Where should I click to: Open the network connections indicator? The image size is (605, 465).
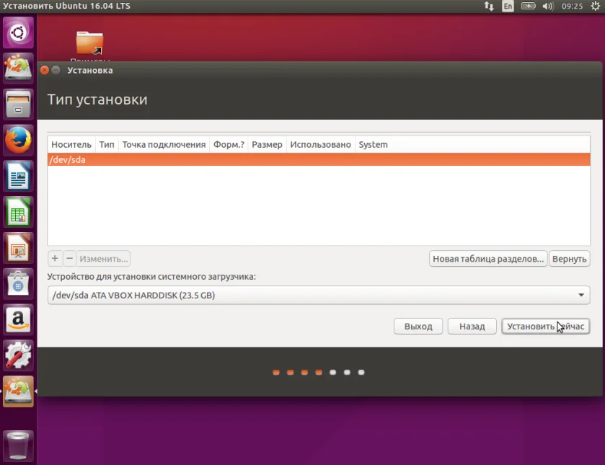(489, 6)
